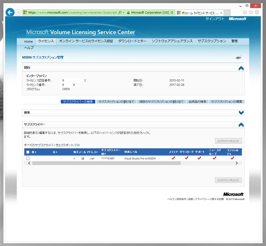
Task: Select the 出荷品の検索 tab
Action: pos(197,102)
